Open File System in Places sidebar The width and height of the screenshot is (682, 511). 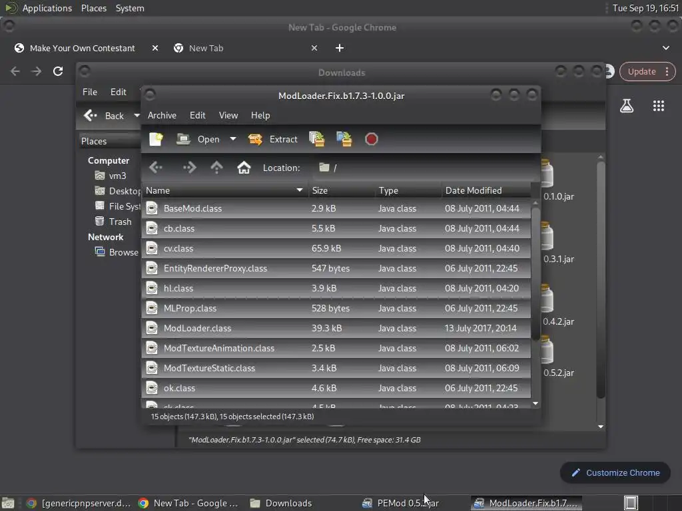pos(118,206)
